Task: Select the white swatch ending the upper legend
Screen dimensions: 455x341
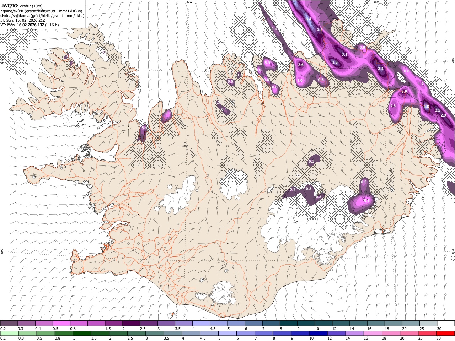Action: [x=446, y=324]
